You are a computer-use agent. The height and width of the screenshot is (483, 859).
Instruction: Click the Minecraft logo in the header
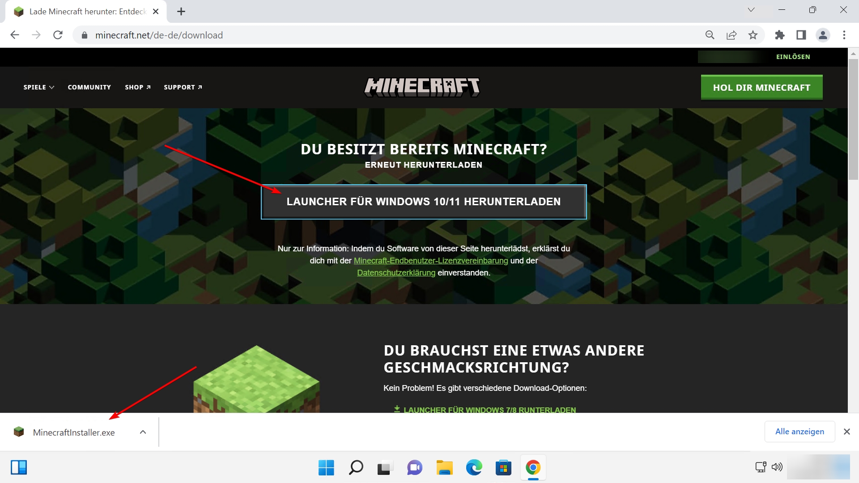(422, 87)
